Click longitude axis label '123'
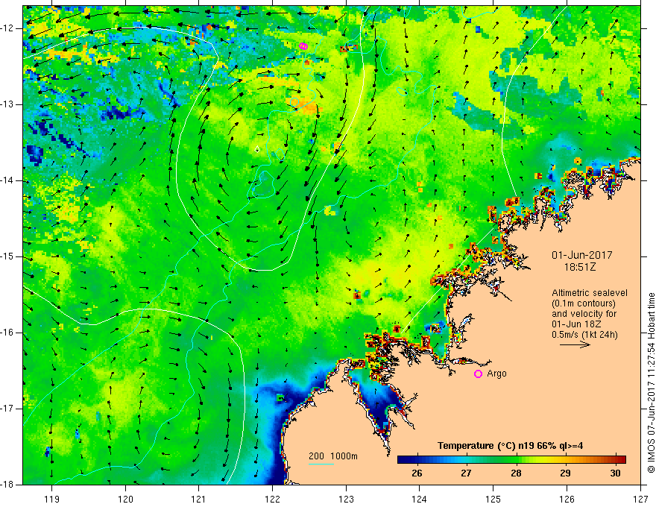Image resolution: width=656 pixels, height=507 pixels. click(x=346, y=499)
